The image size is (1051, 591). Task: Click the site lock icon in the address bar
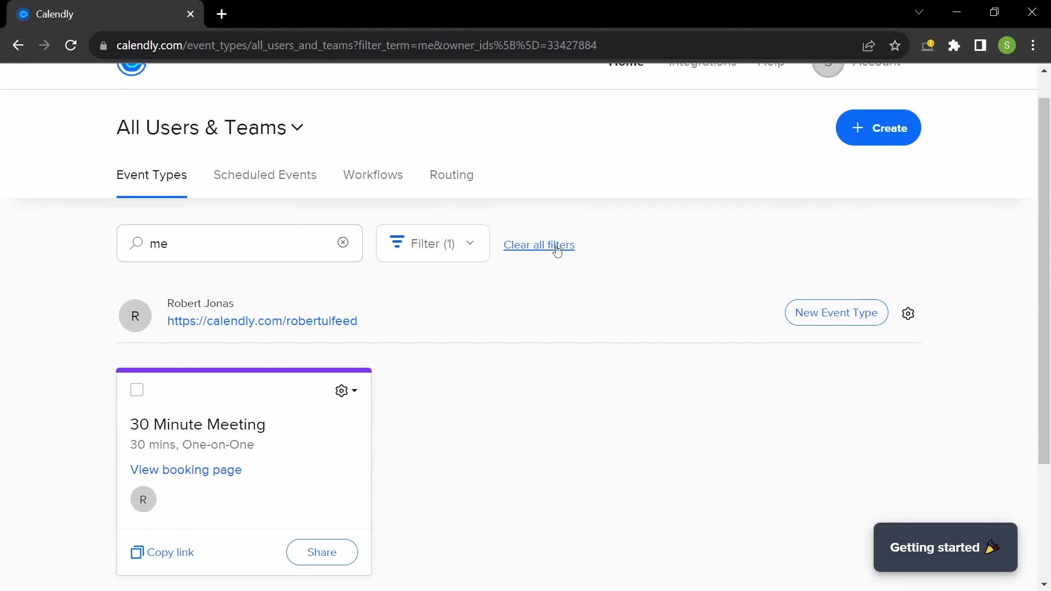pos(103,45)
